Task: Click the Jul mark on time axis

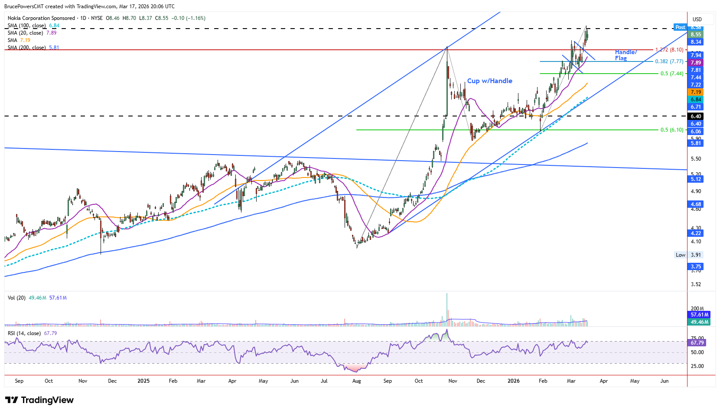Action: (324, 381)
